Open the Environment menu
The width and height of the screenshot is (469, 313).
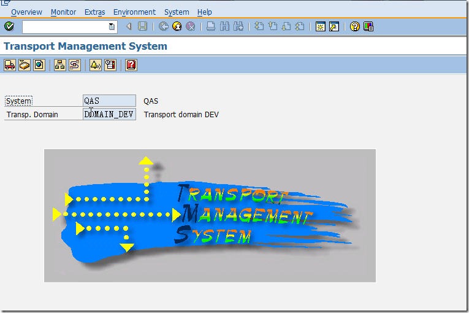pos(135,12)
